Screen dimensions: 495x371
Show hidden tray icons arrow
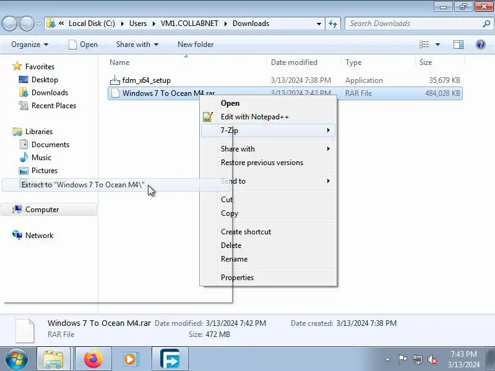[388, 359]
